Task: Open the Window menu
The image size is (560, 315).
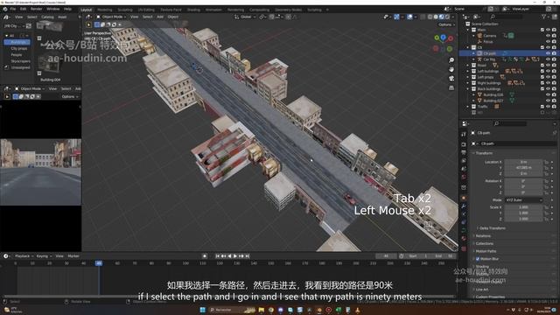Action: tap(52, 9)
